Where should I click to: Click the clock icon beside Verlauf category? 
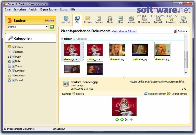click(9, 80)
